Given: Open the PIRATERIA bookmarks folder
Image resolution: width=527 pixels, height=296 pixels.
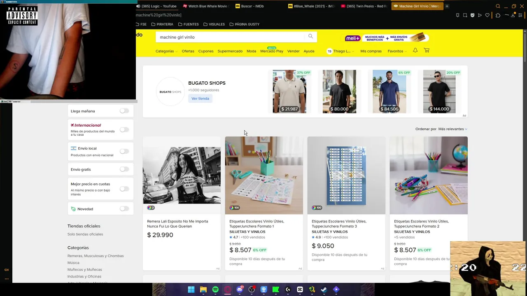Looking at the screenshot, I should 162,24.
